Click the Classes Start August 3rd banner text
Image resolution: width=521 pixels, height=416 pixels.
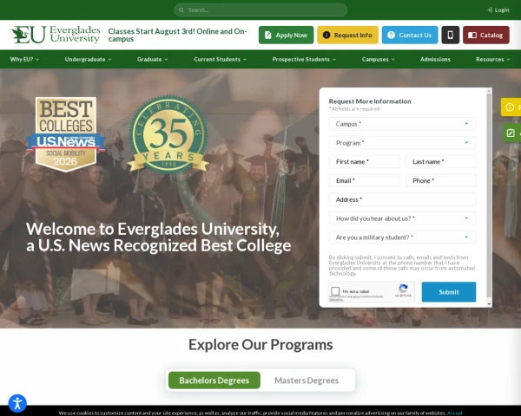click(x=177, y=35)
